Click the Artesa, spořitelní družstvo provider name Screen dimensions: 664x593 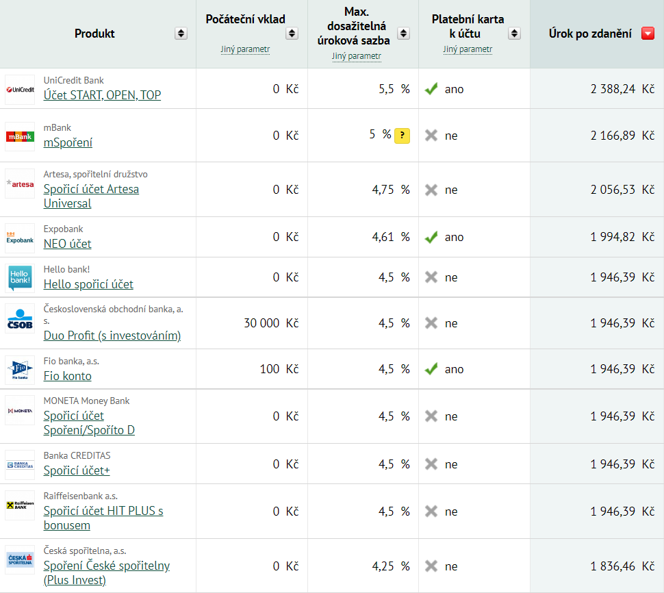point(96,175)
